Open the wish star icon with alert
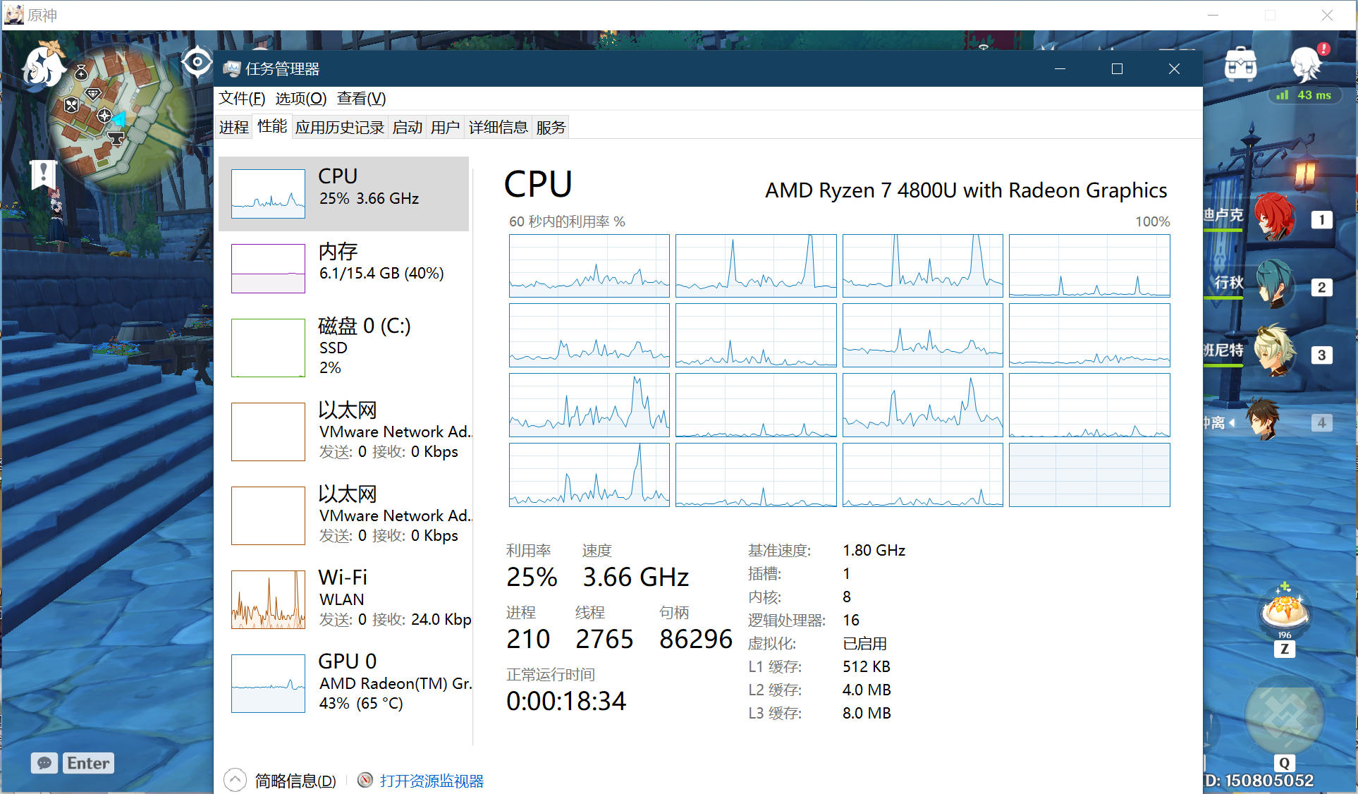Viewport: 1358px width, 794px height. pyautogui.click(x=1308, y=62)
